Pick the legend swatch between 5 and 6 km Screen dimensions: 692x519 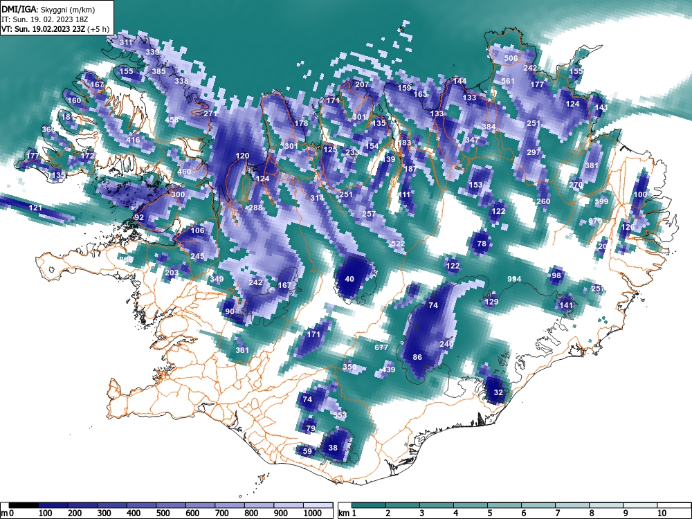504,505
